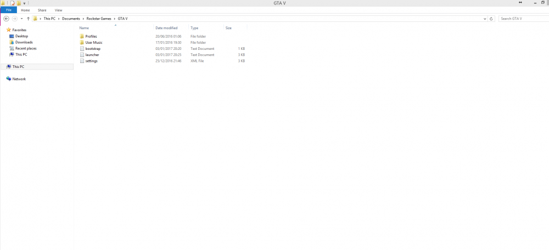The image size is (549, 250).
Task: Go up one level with the Up arrow
Action: tap(28, 19)
